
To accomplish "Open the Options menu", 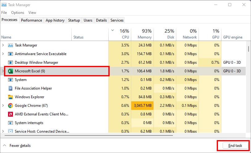I will (x=18, y=12).
